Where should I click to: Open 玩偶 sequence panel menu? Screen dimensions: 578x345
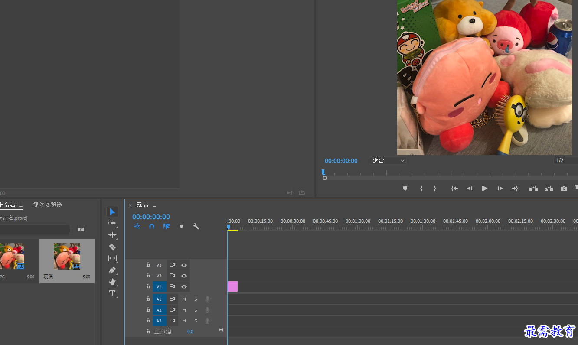pyautogui.click(x=154, y=205)
